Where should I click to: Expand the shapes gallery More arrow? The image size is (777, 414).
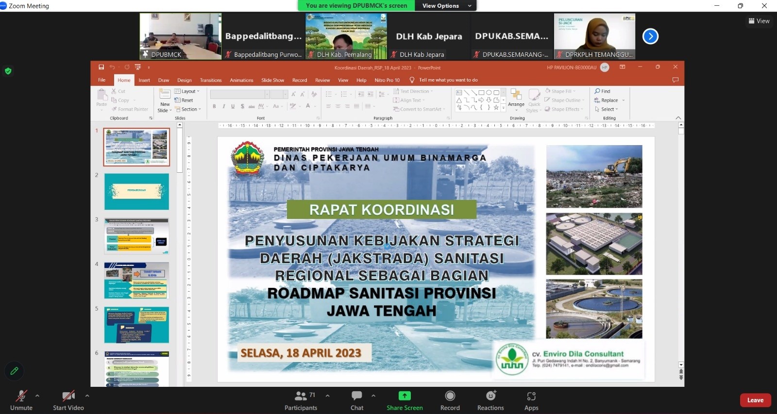pos(504,109)
